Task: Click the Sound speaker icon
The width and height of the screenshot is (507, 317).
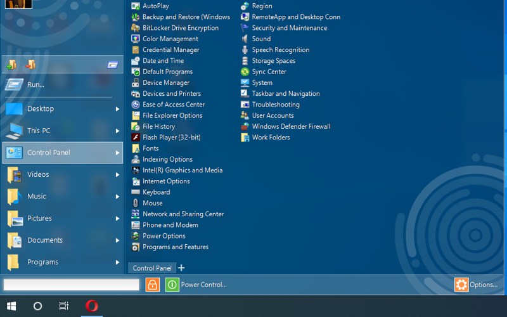Action: point(245,39)
